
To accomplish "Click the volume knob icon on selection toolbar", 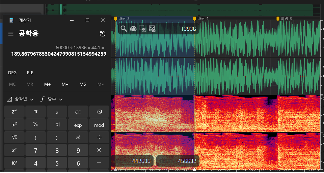I will pos(133,29).
